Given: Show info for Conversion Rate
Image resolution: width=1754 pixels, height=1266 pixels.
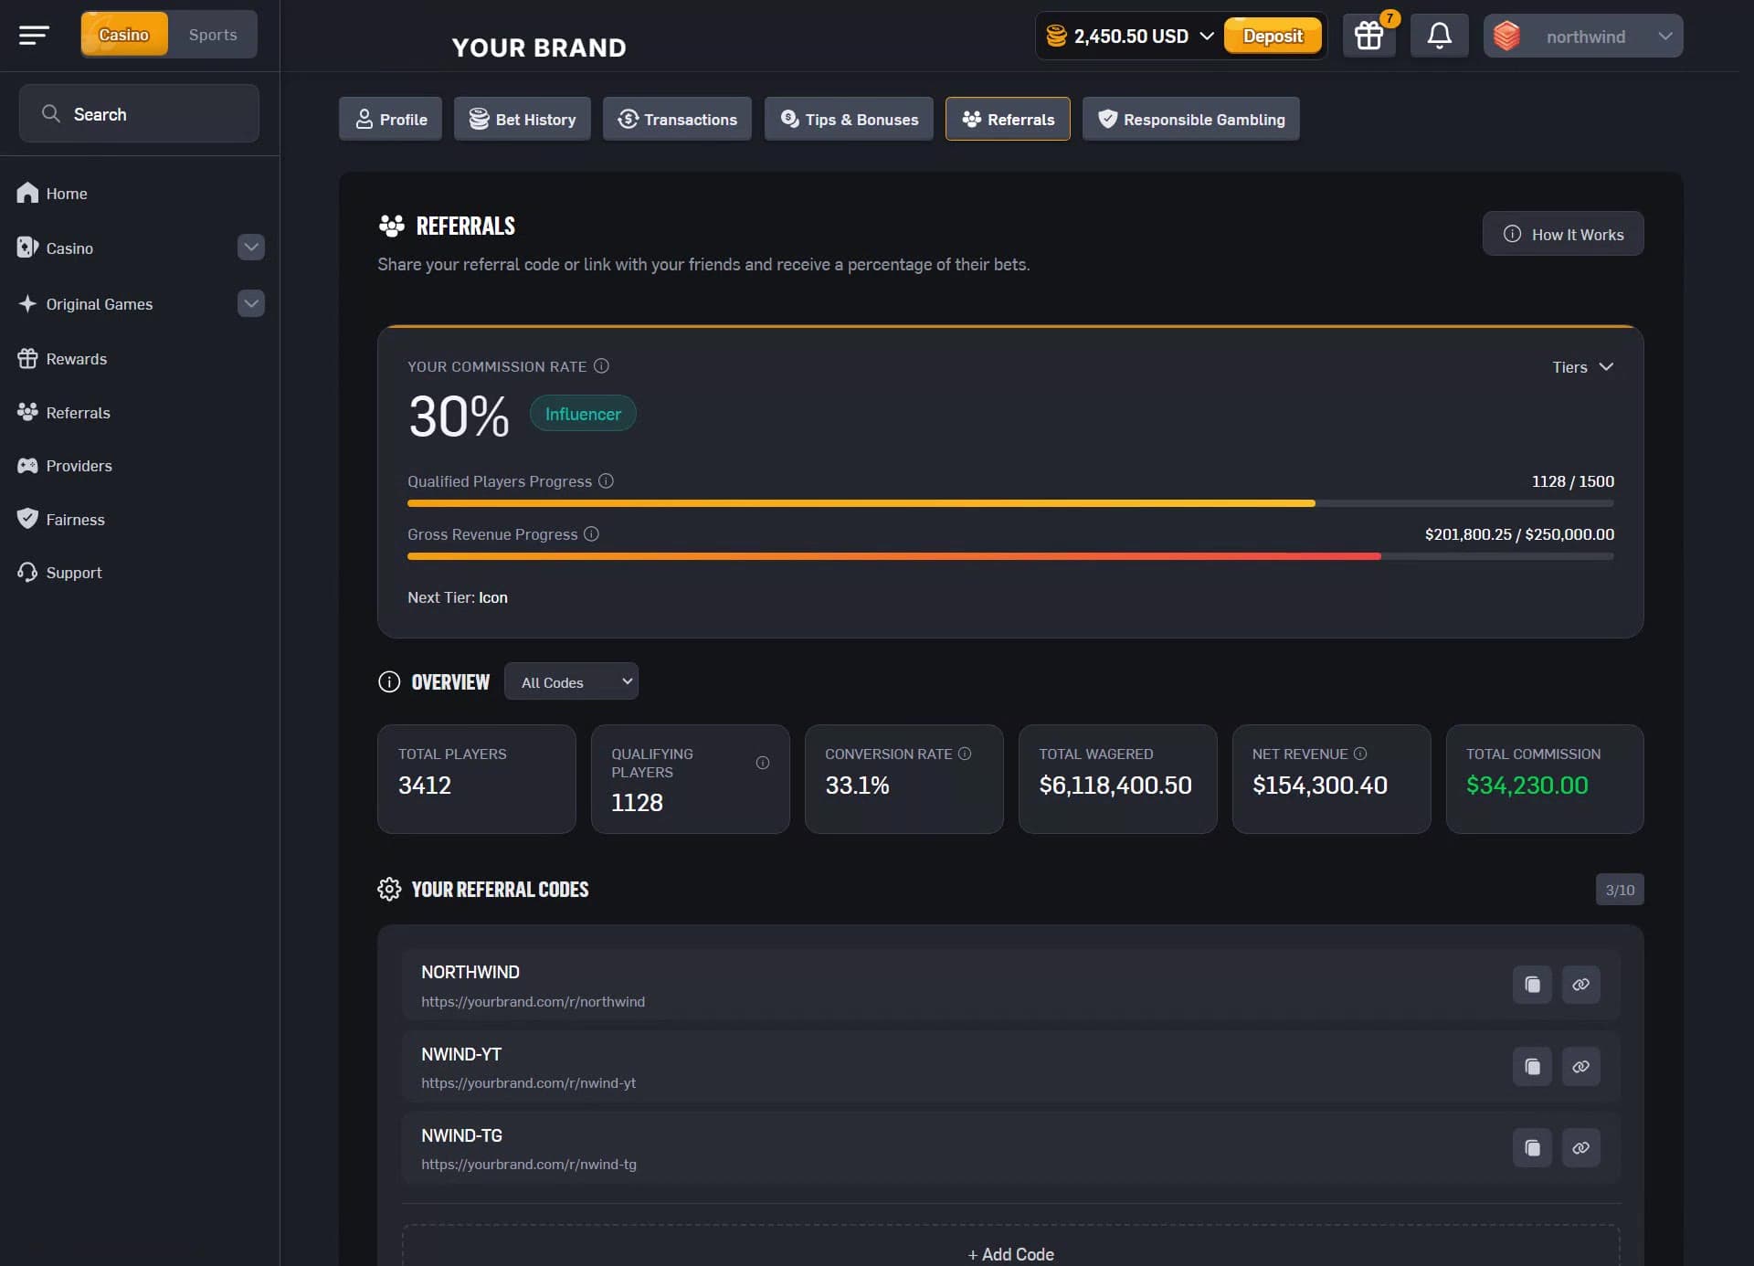Looking at the screenshot, I should (965, 754).
